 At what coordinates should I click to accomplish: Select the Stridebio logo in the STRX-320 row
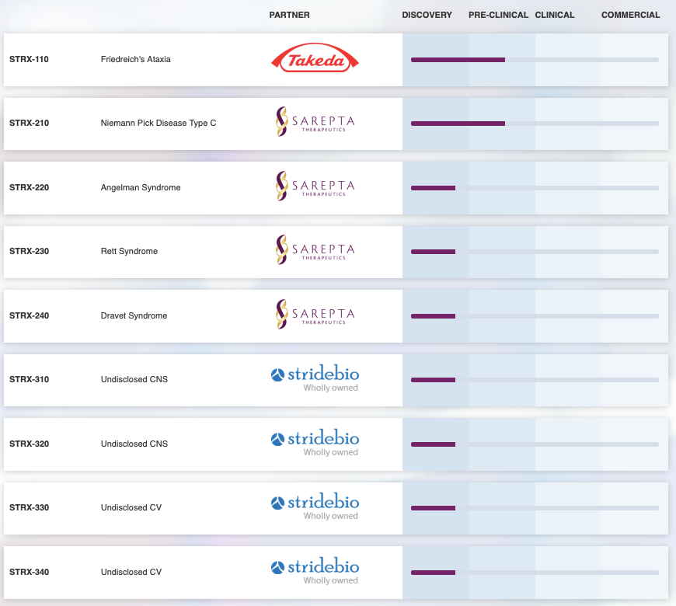pos(315,443)
